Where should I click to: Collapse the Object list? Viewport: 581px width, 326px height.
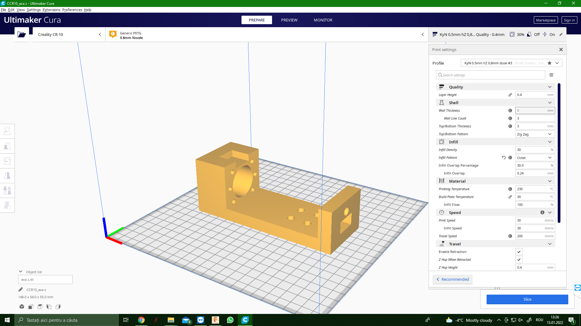(21, 272)
